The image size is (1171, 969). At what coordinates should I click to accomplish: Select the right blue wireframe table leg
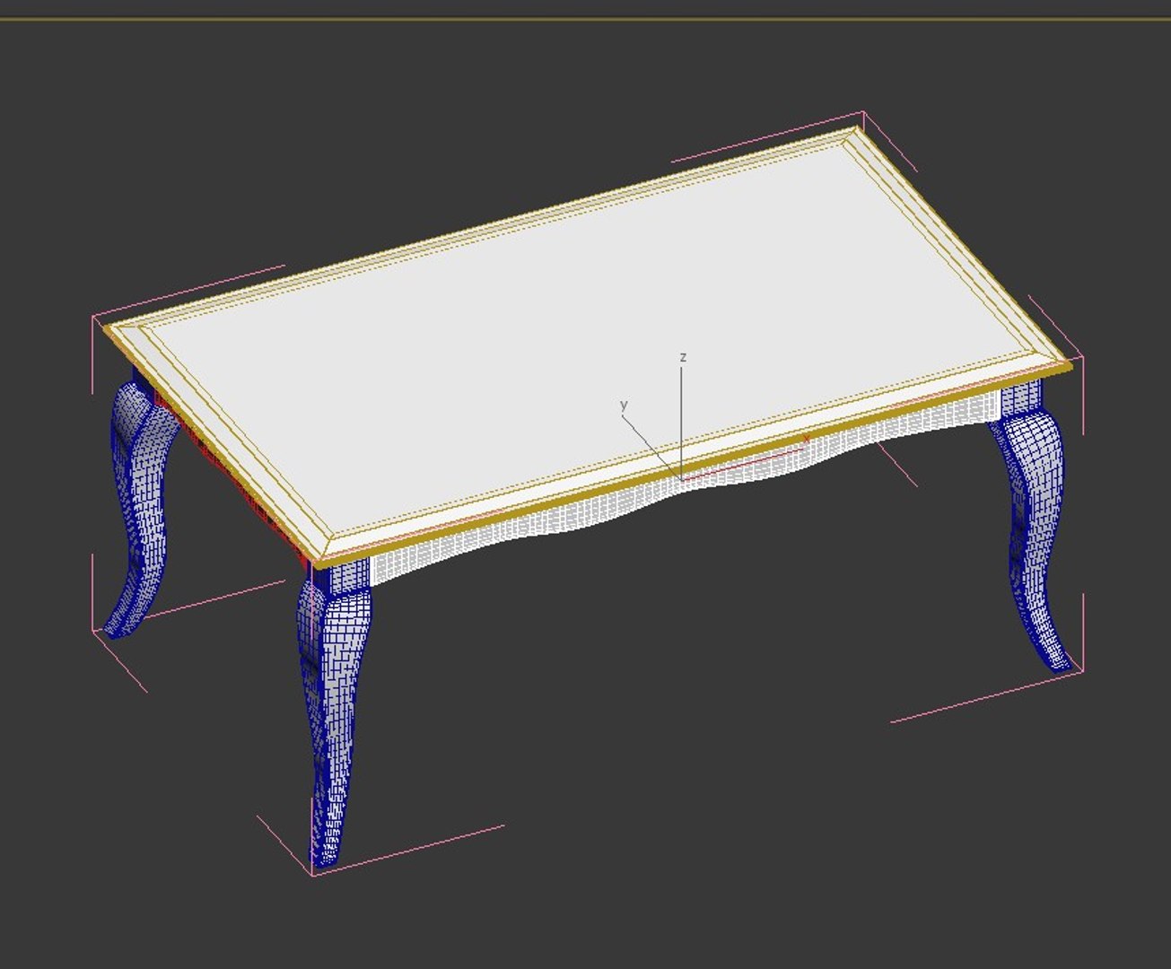(x=1032, y=525)
